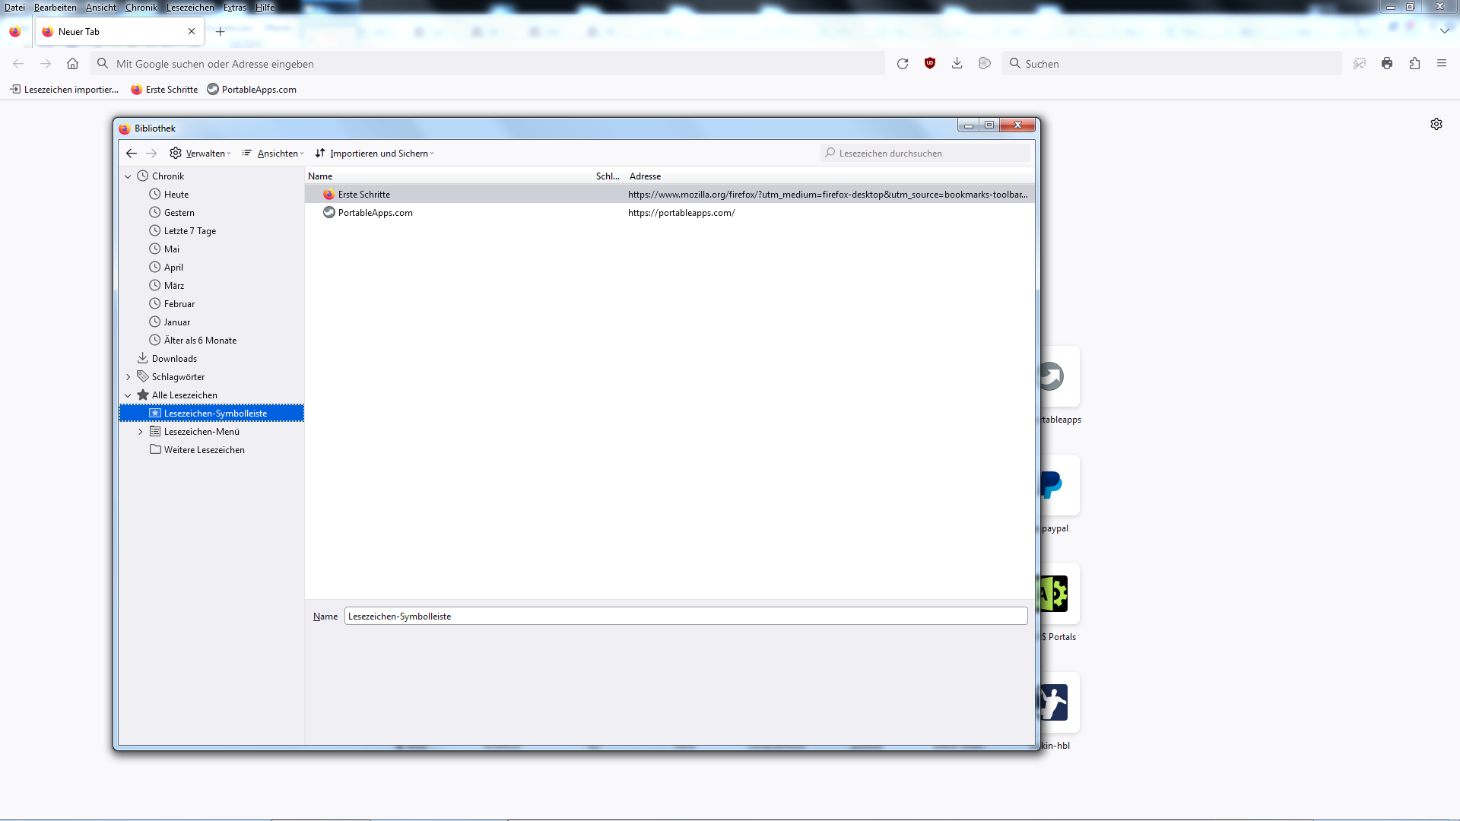Click the home button icon

72,64
